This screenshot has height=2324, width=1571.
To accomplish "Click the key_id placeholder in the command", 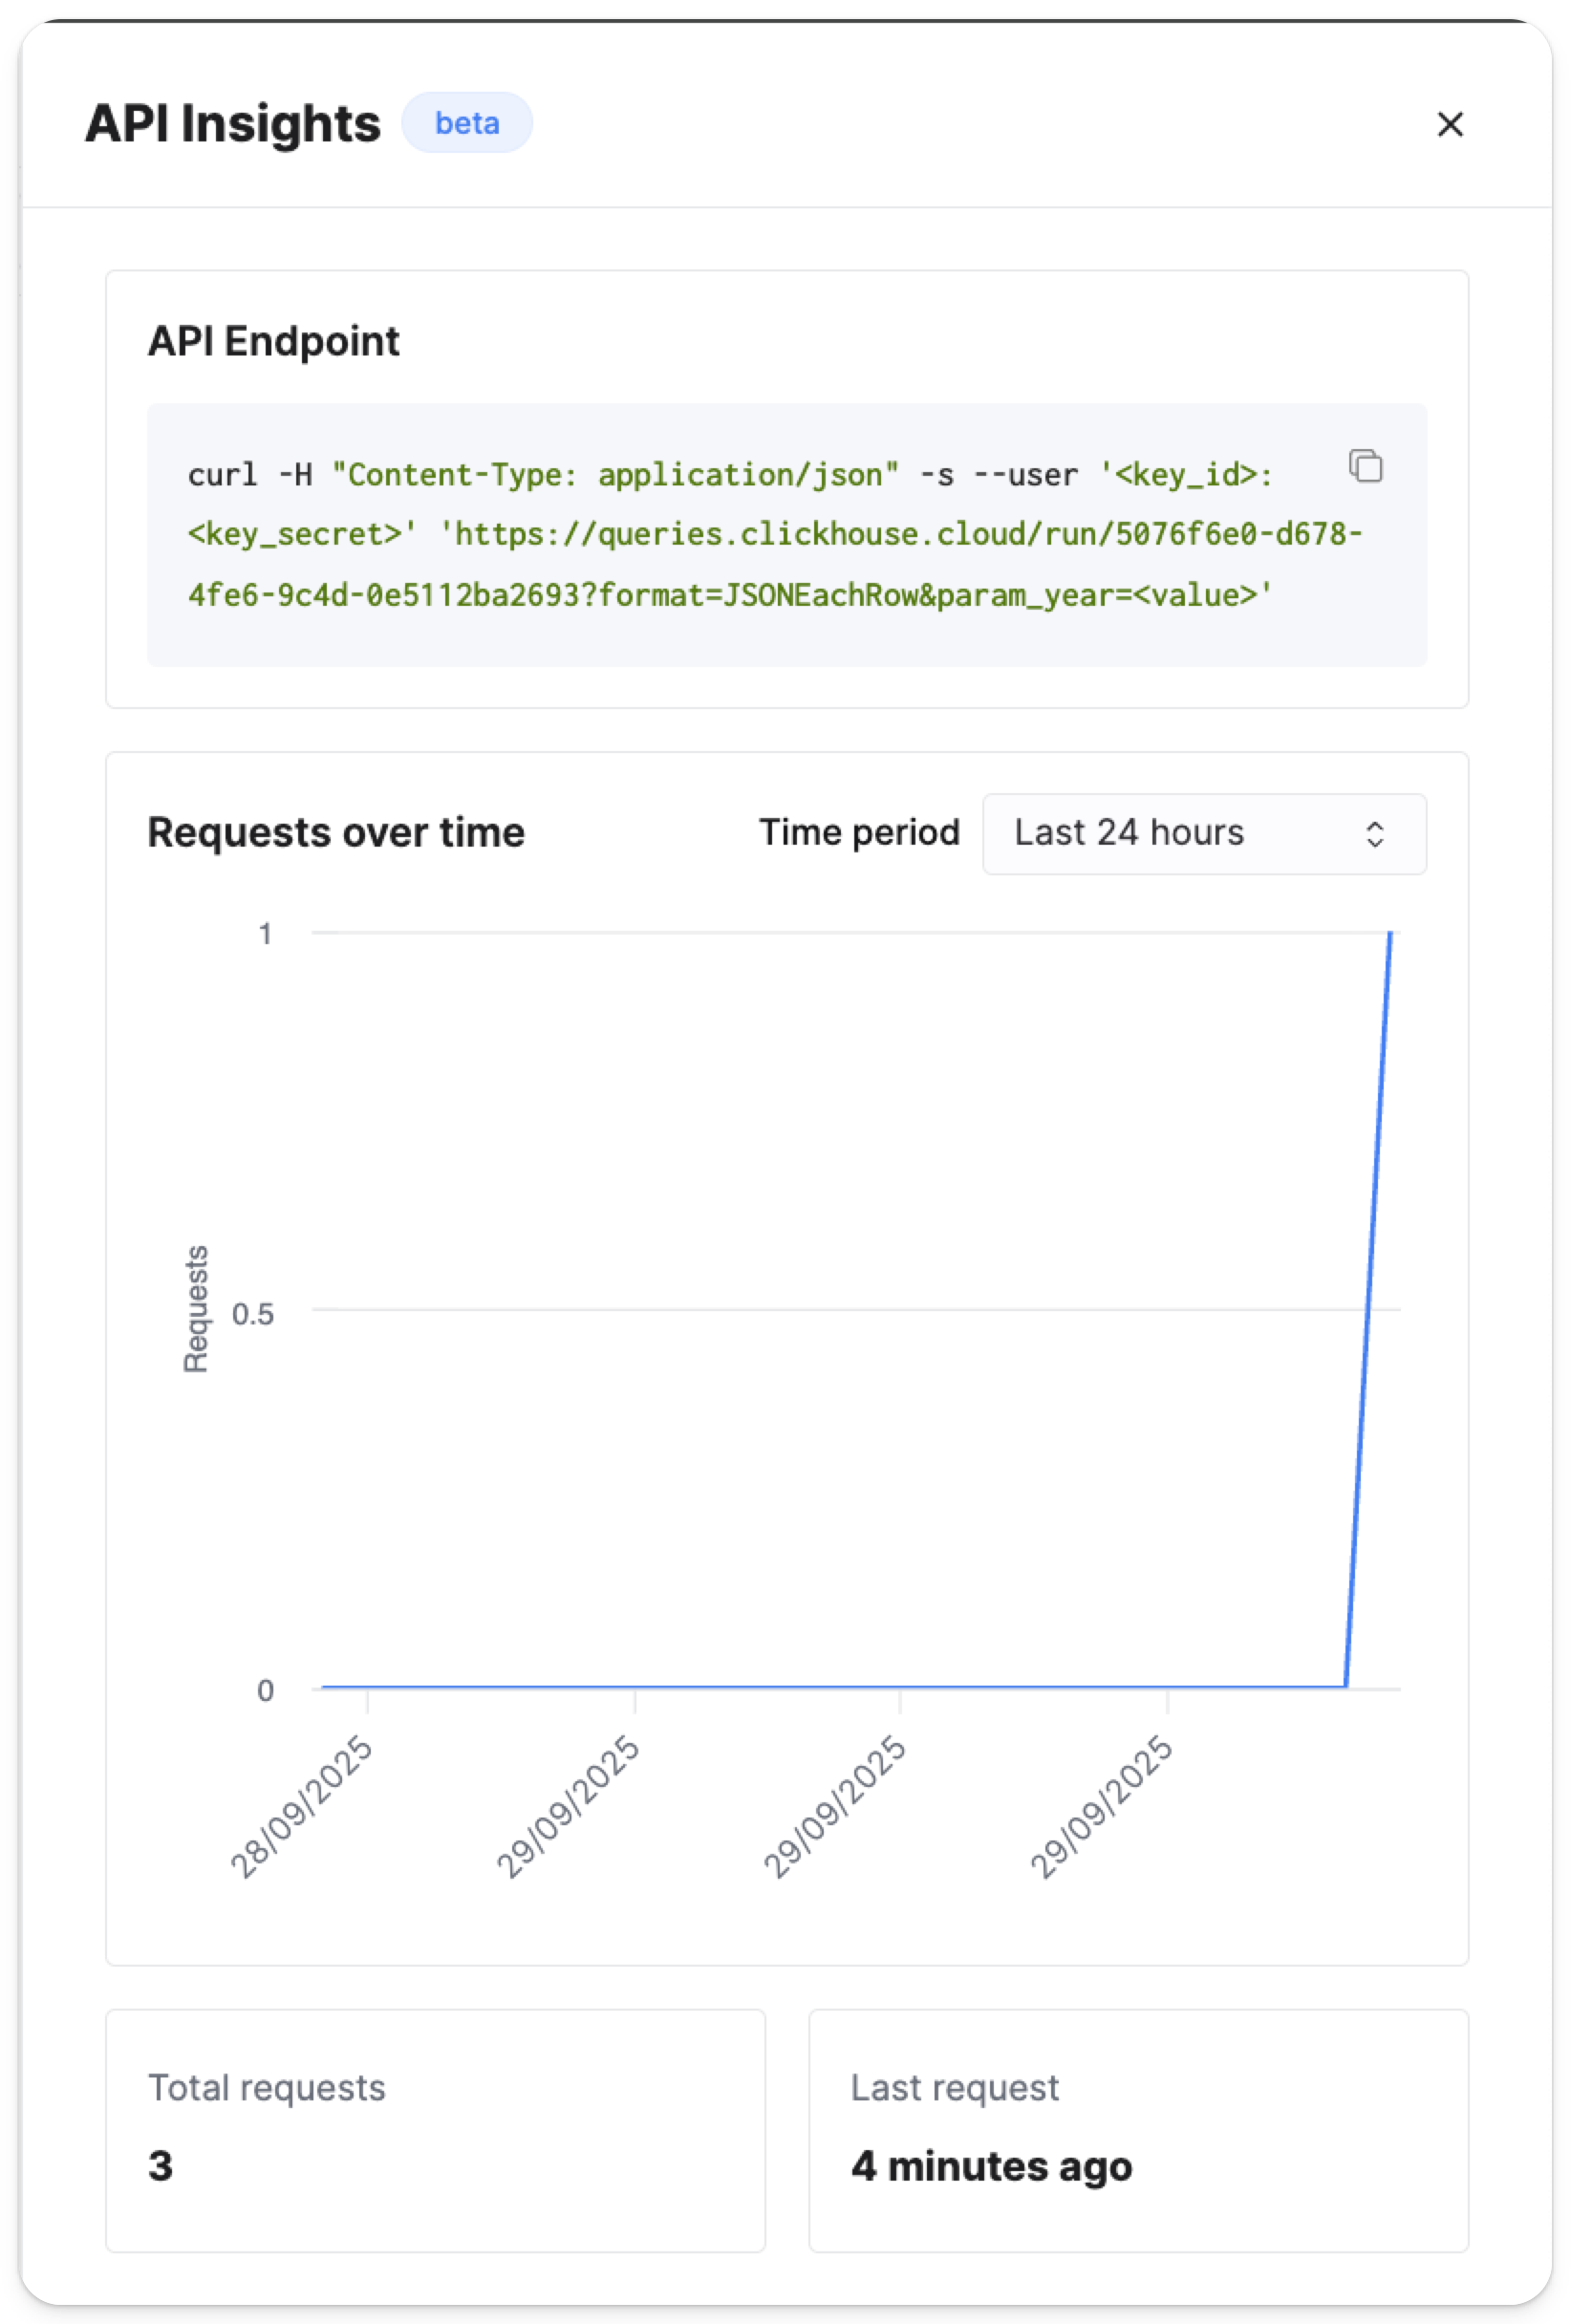I will tap(1188, 475).
